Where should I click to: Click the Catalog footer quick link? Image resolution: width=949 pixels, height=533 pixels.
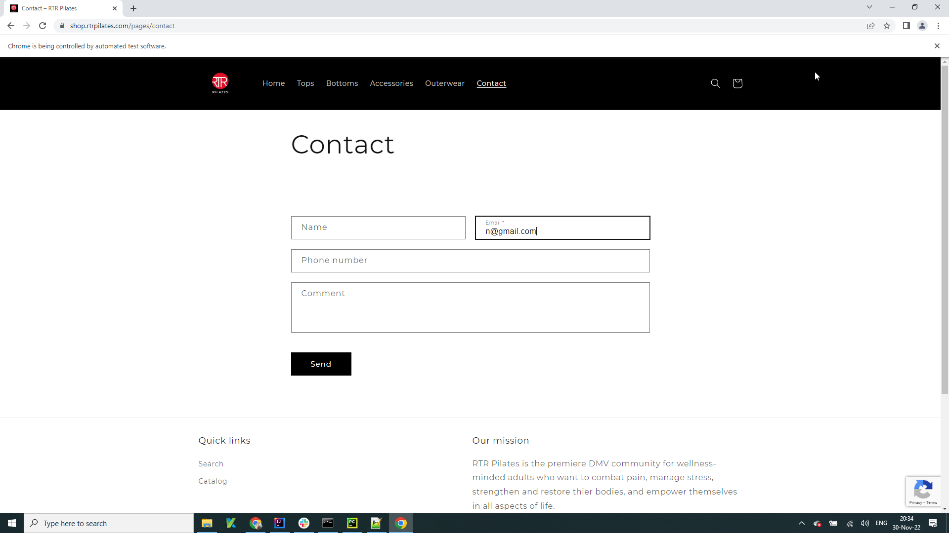click(213, 481)
